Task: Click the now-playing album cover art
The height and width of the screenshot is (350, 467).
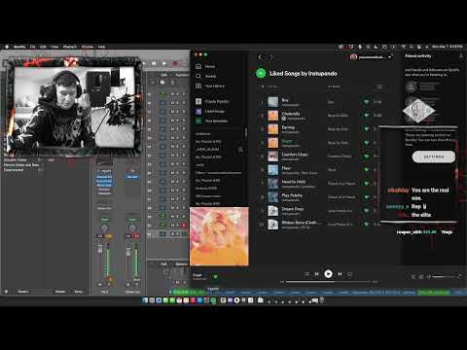Action: (x=219, y=236)
